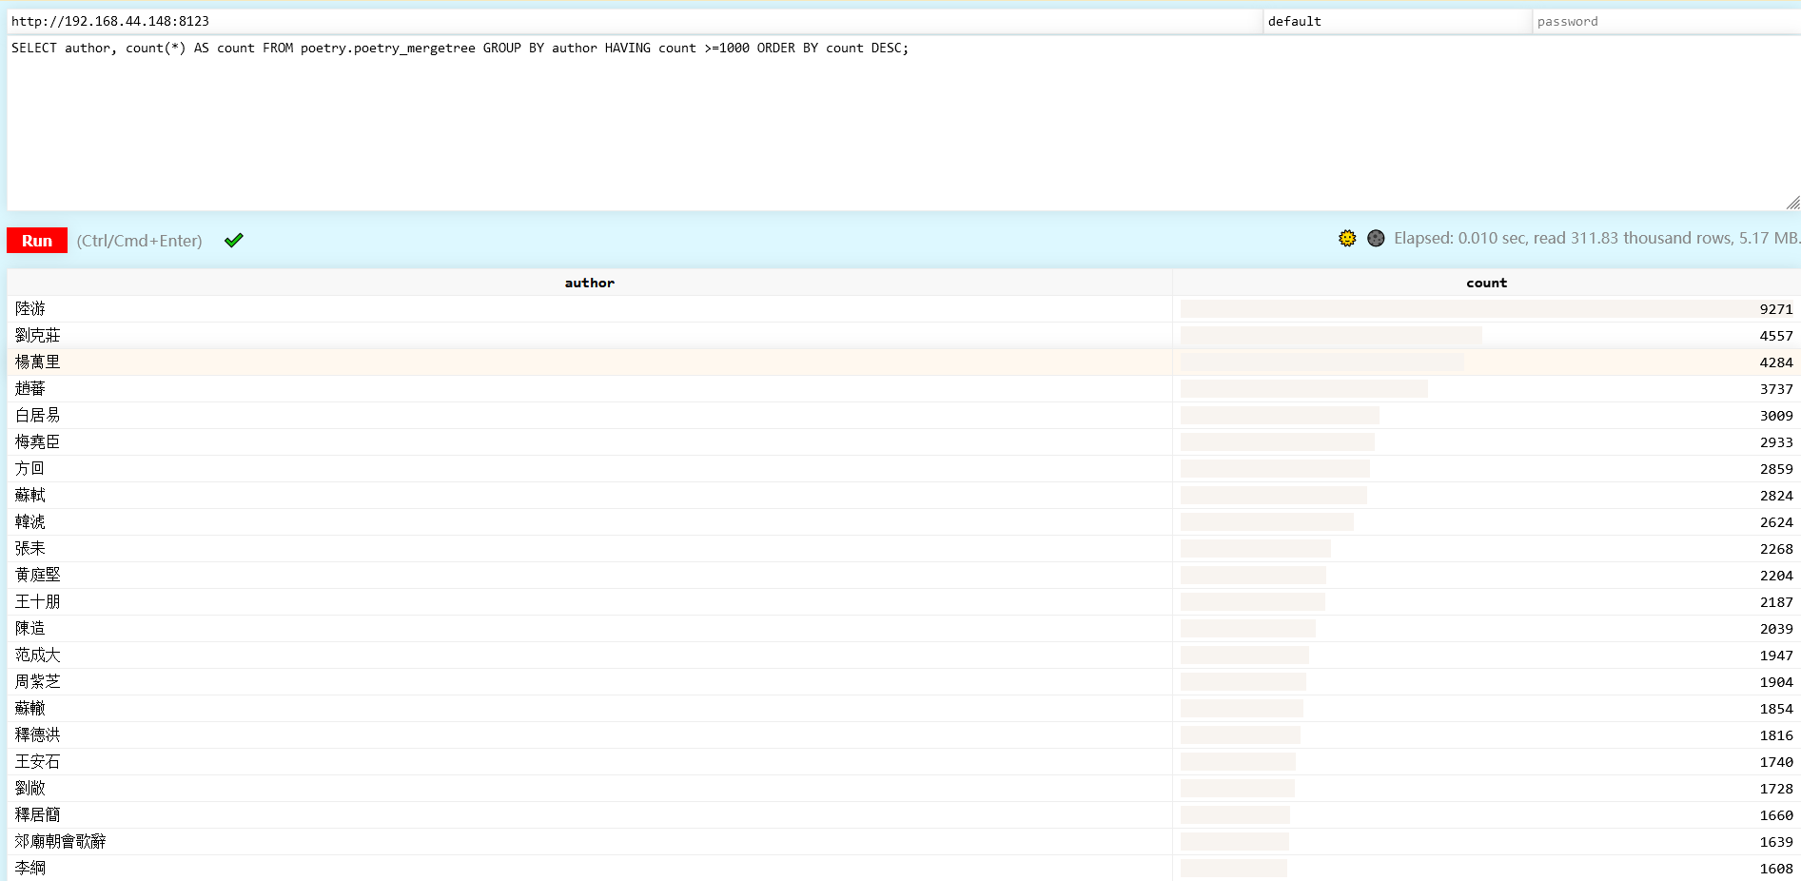Click count value 2039
This screenshot has height=881, width=1801.
[1776, 629]
